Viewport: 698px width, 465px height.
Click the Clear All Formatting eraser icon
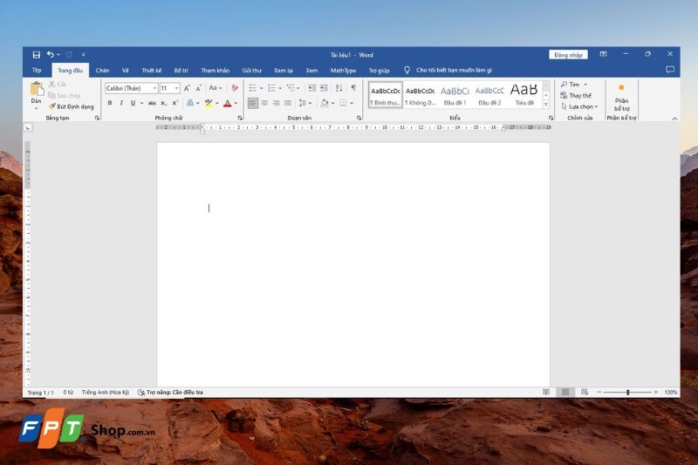(x=234, y=88)
